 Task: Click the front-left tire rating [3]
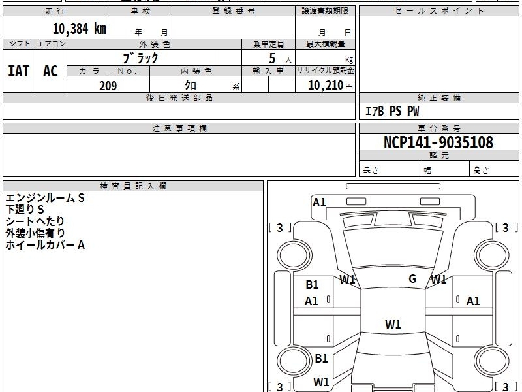pos(280,228)
